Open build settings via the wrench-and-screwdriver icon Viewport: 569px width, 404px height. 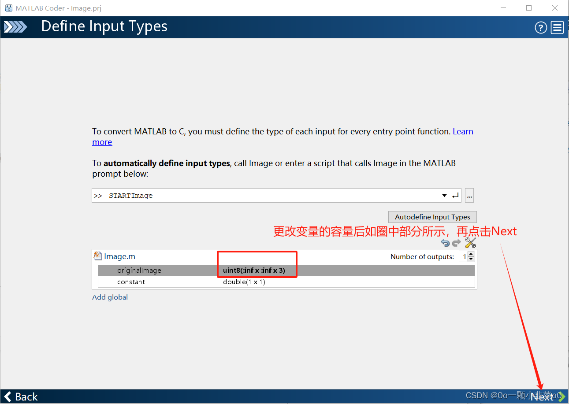470,242
